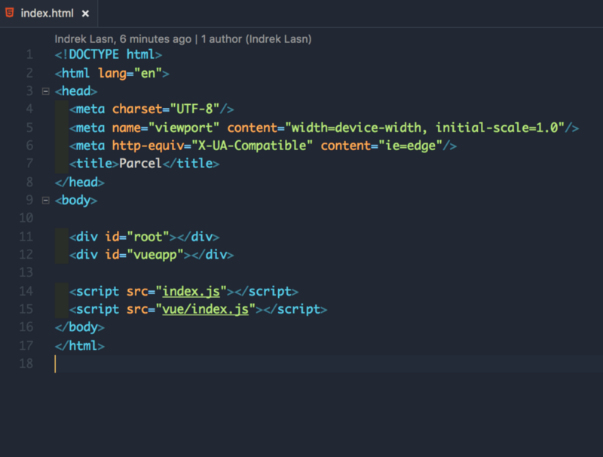Screen dimensions: 603x457
Task: Place cursor in the DOCTYPE html line
Action: point(109,54)
